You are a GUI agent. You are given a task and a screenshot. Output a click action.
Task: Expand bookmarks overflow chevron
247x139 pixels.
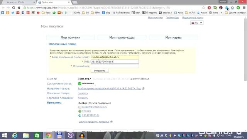point(221,13)
